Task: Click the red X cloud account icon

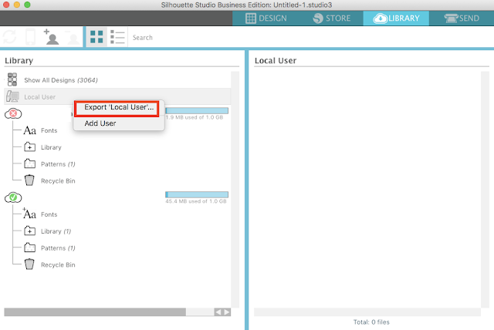Action: (13, 113)
